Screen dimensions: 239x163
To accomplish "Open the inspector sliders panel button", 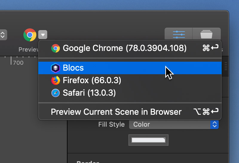I will (x=179, y=34).
